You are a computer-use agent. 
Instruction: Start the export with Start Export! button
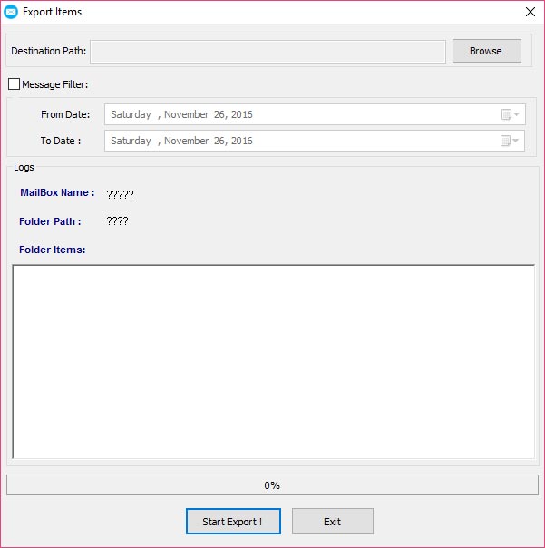click(x=233, y=522)
